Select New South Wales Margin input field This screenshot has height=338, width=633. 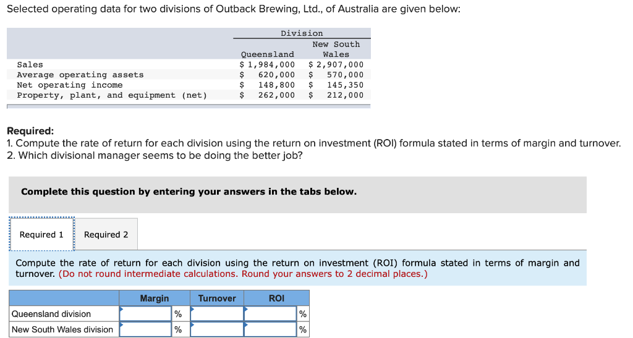(145, 329)
